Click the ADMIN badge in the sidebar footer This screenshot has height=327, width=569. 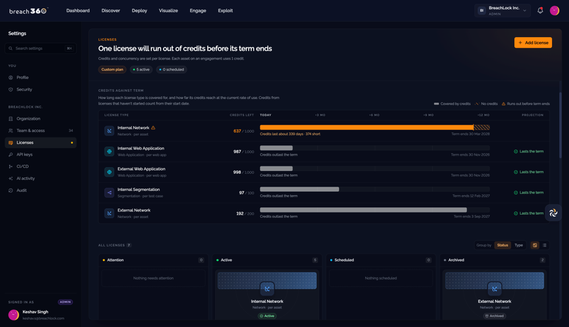(x=65, y=302)
